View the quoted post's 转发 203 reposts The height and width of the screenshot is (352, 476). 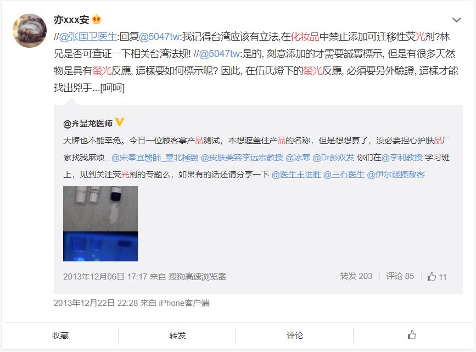click(x=356, y=276)
